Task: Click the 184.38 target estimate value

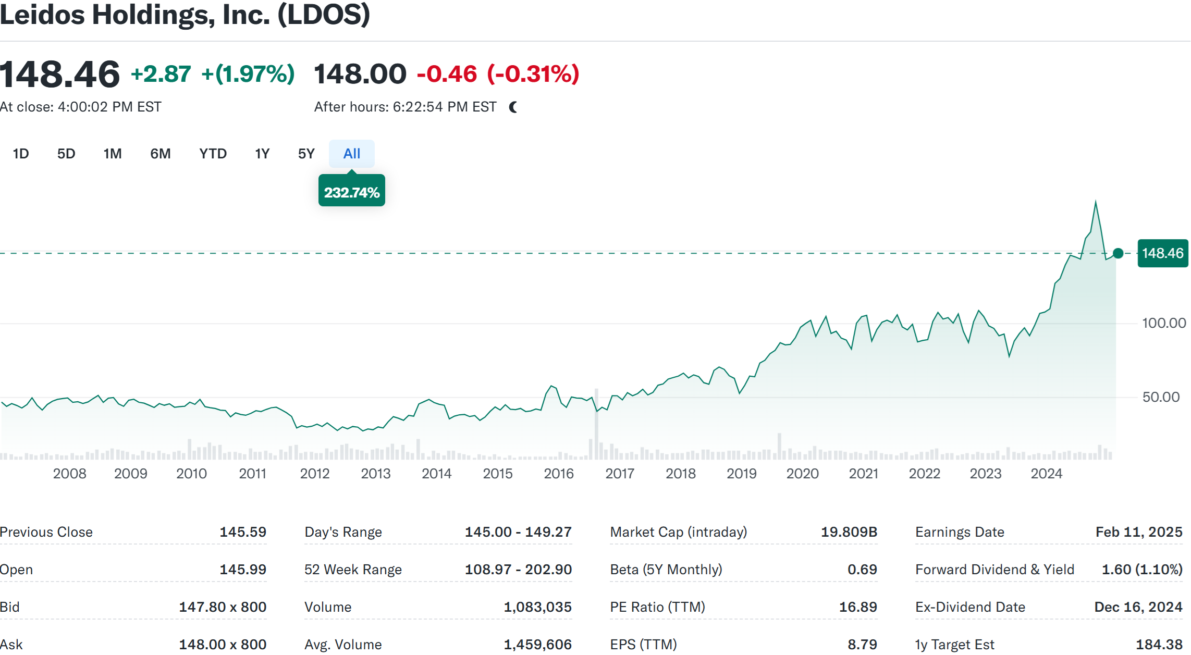Action: [1159, 645]
